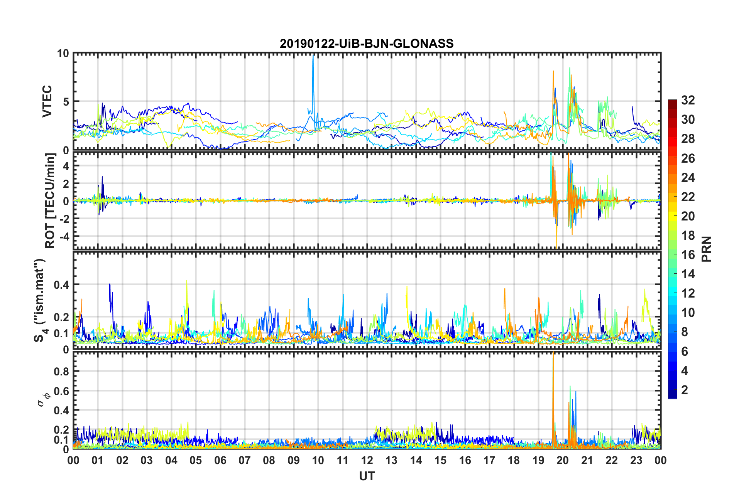Click the VTEC panel y-tick 10

[x=63, y=54]
